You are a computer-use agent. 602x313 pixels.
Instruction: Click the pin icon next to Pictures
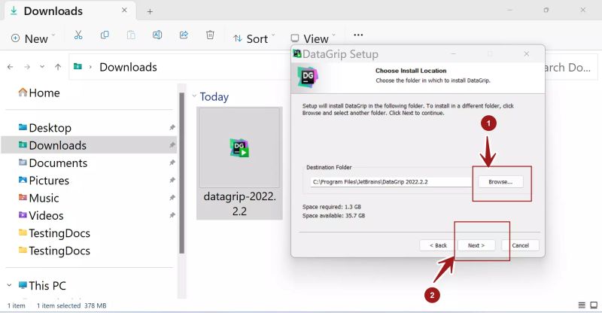point(172,181)
